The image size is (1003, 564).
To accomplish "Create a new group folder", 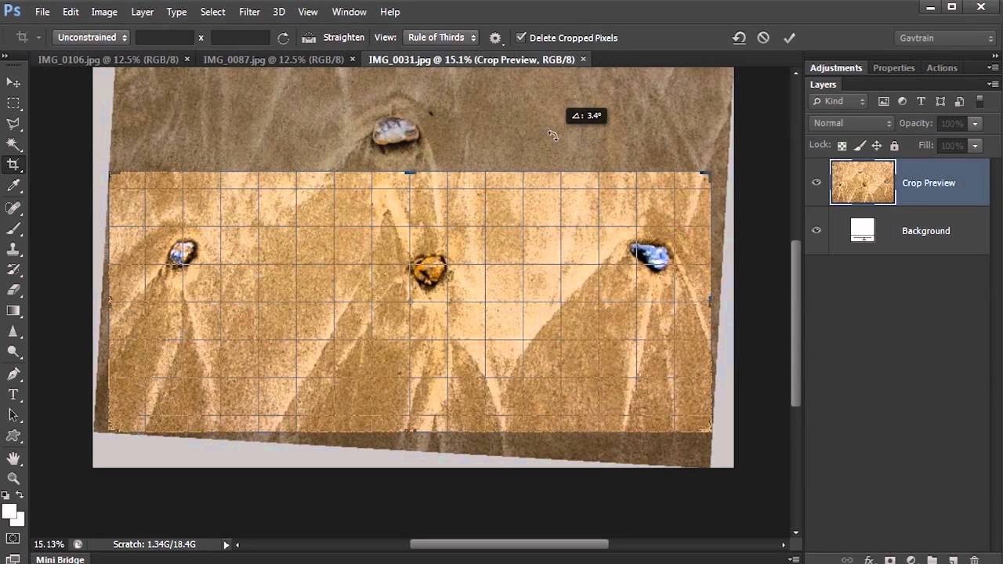I will pyautogui.click(x=932, y=559).
